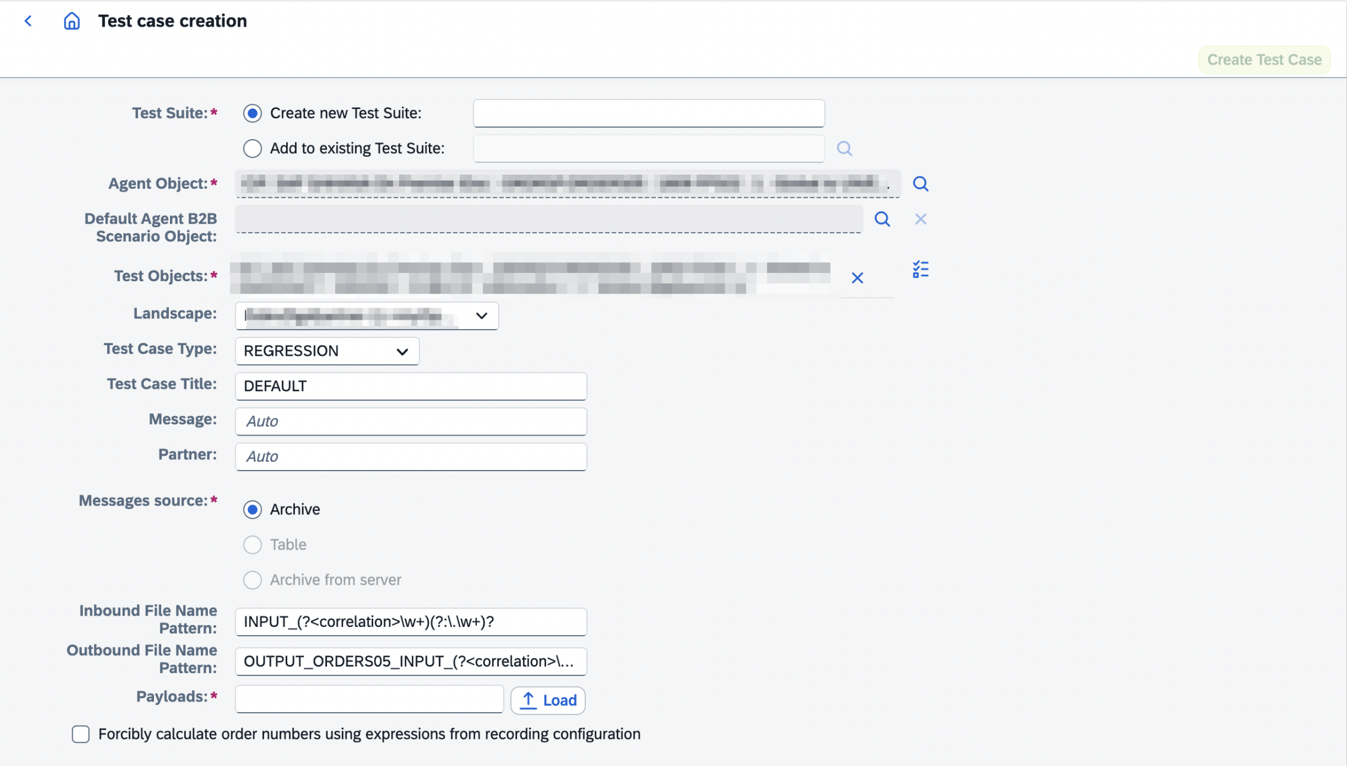Image resolution: width=1347 pixels, height=766 pixels.
Task: Select Add to existing Test Suite option
Action: click(252, 149)
